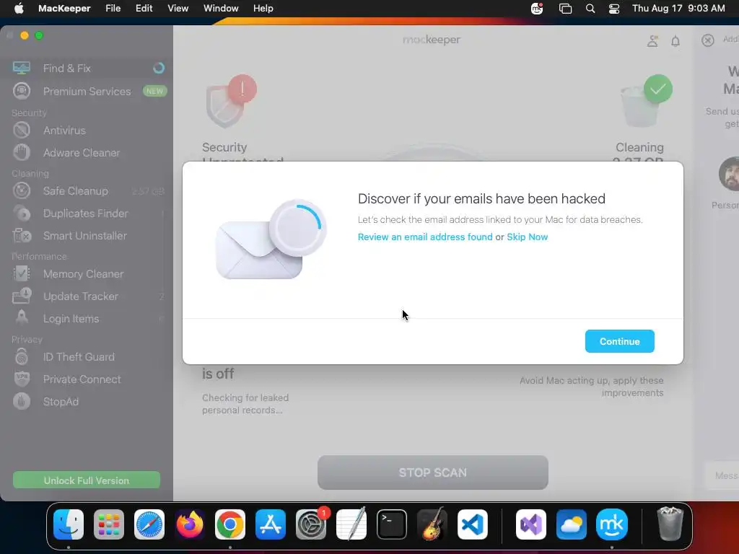Open Trash from the Dock

[x=670, y=524]
